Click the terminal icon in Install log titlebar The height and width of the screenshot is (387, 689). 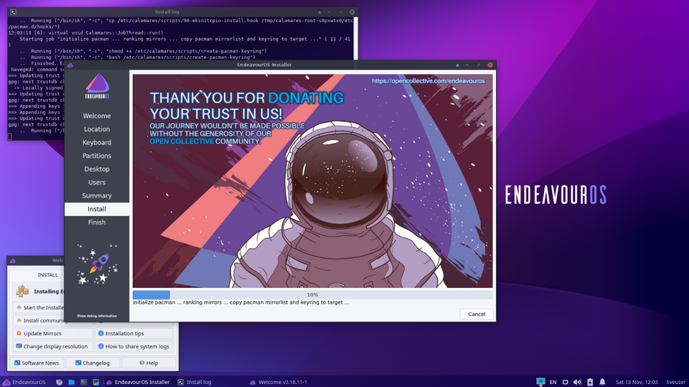(x=14, y=12)
